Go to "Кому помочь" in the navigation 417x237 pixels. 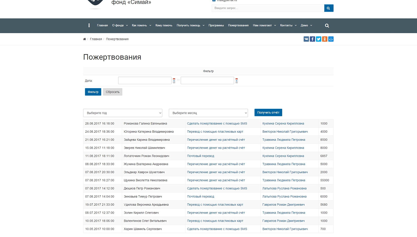tap(164, 26)
